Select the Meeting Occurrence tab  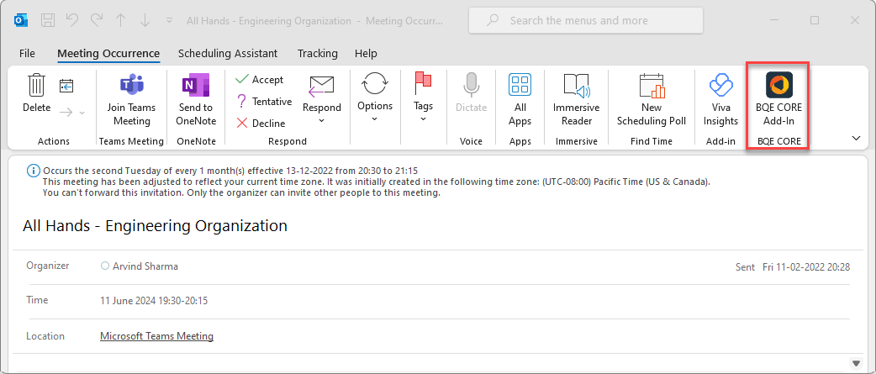108,54
